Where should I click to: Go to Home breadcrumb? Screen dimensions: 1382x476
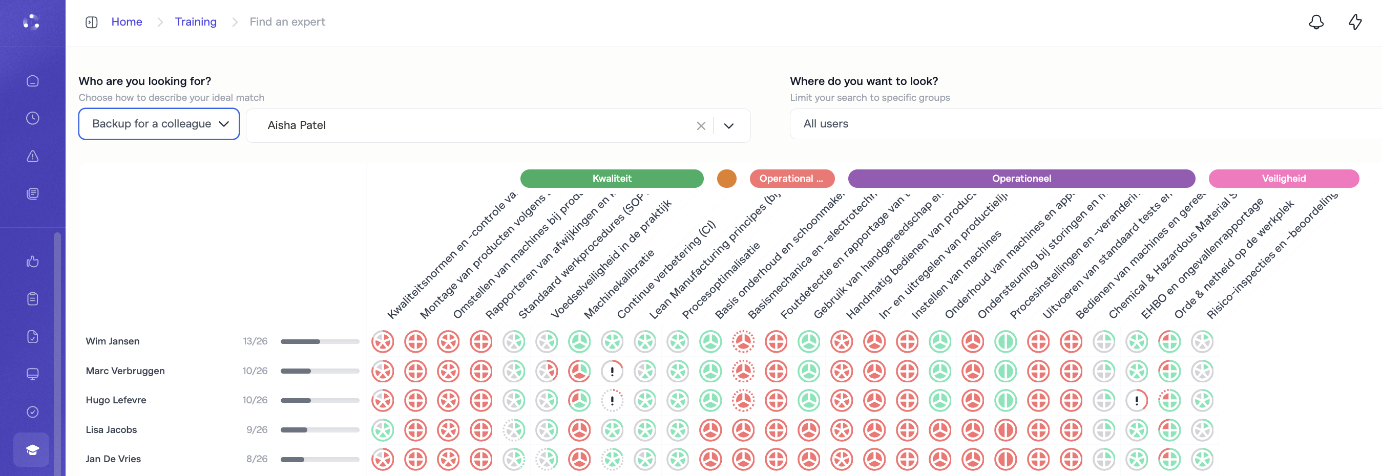(127, 22)
